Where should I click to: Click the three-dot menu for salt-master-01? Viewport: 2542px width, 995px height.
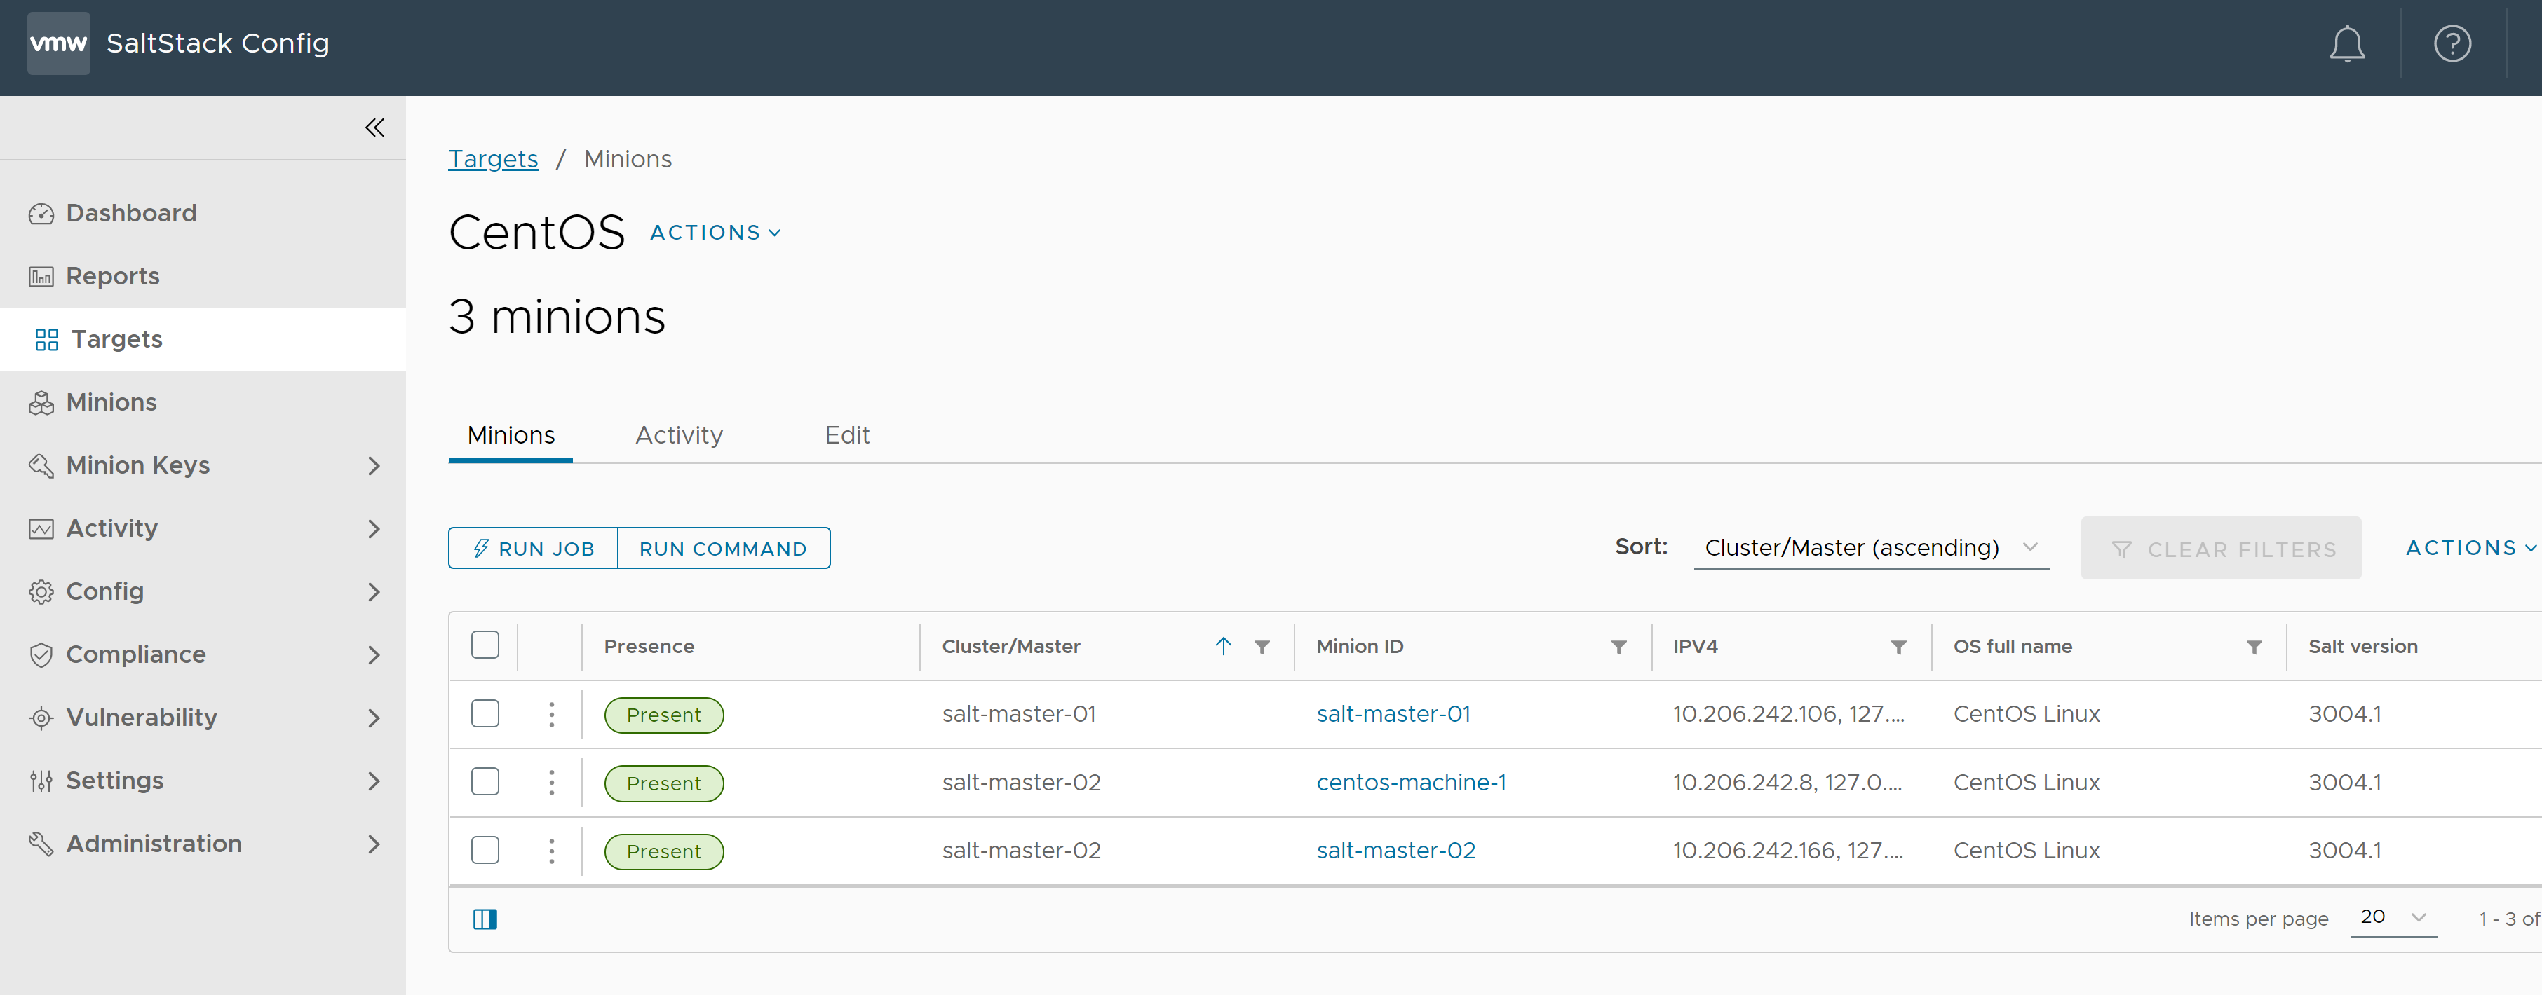point(553,713)
